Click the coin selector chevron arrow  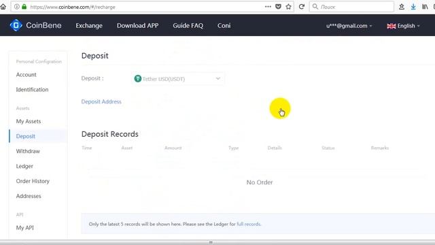[218, 79]
